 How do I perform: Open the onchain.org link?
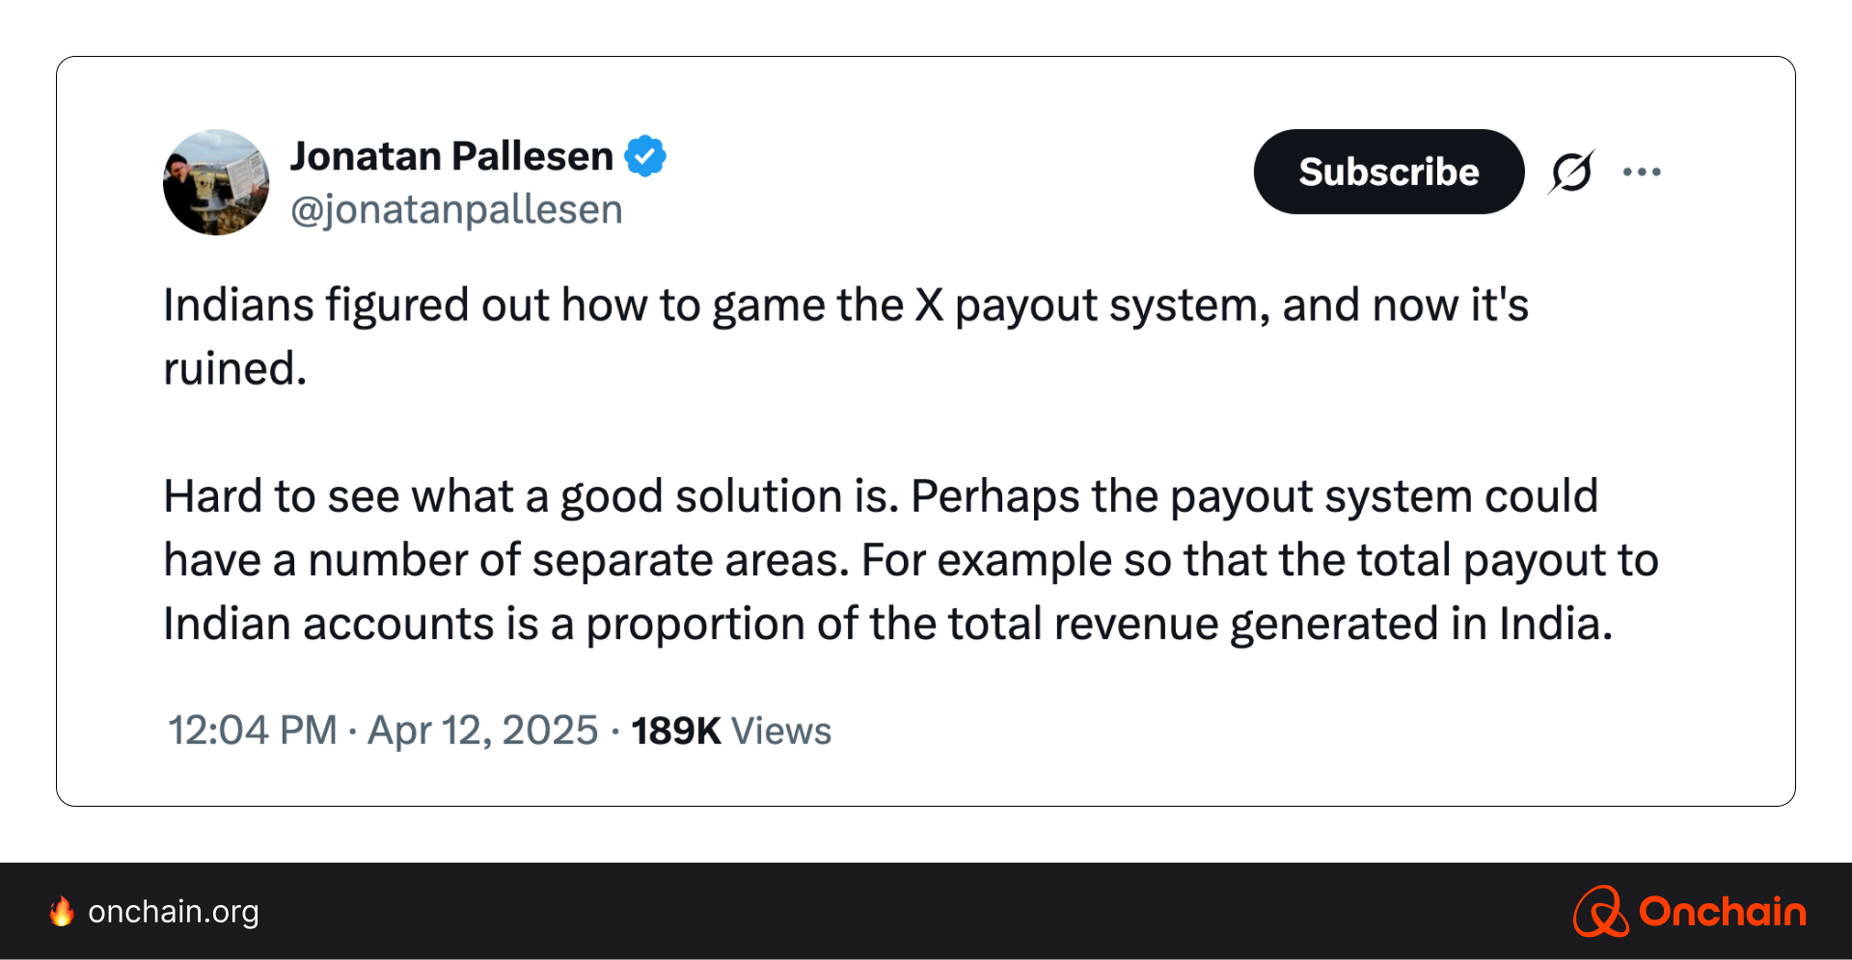(x=174, y=912)
